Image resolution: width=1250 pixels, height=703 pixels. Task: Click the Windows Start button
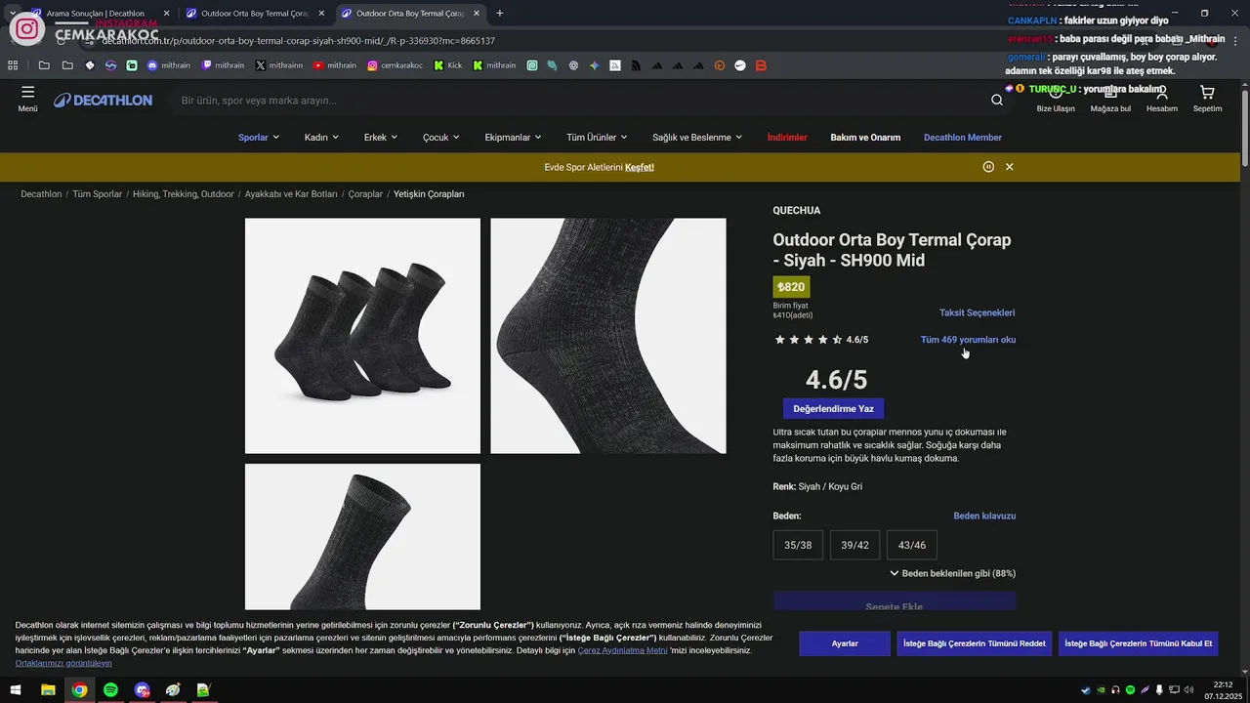pyautogui.click(x=17, y=689)
